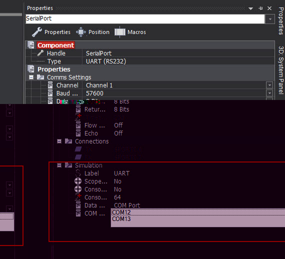This screenshot has width=285, height=259.
Task: Click the Position arrows icon
Action: click(81, 32)
